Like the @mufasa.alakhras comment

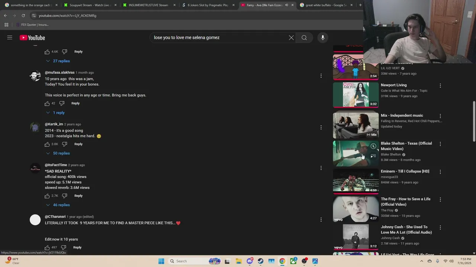[47, 103]
